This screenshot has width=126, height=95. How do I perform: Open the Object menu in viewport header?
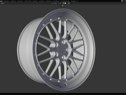pyautogui.click(x=2, y=3)
